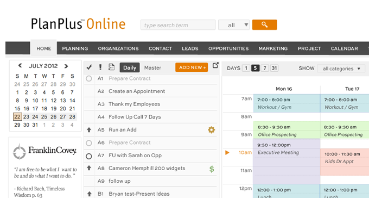
Task: Toggle status circle for A7 FU with Sarah
Action: [x=88, y=156]
